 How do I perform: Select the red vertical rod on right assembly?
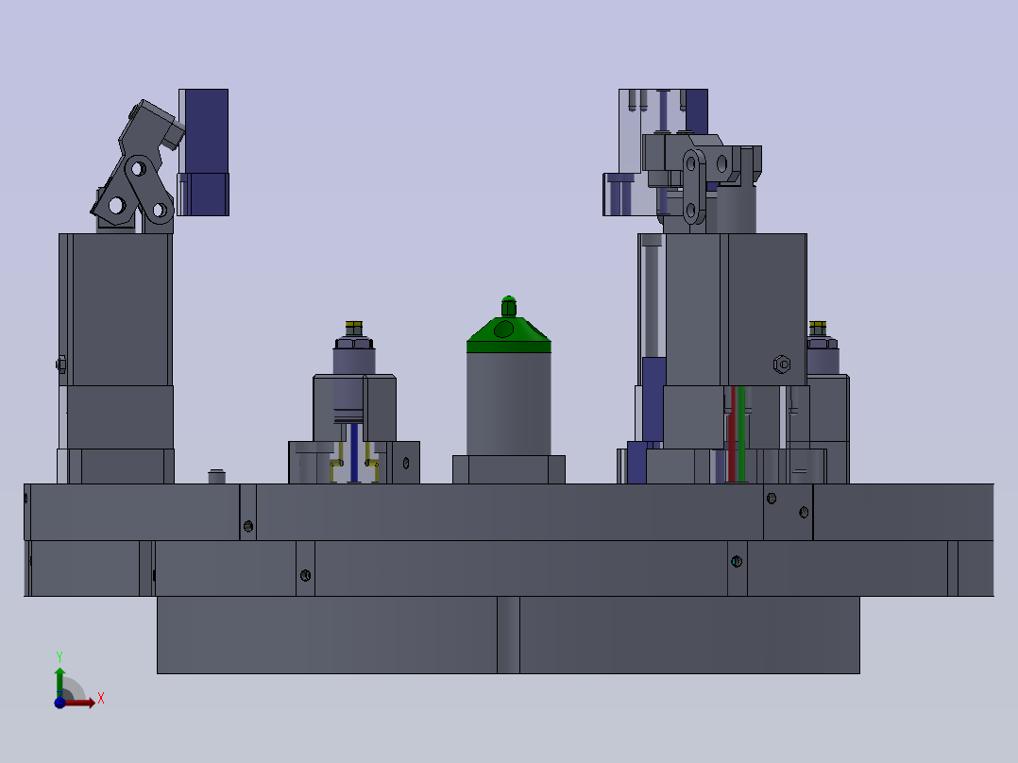click(733, 433)
